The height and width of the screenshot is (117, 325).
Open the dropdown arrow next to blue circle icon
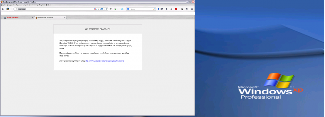[124, 9]
